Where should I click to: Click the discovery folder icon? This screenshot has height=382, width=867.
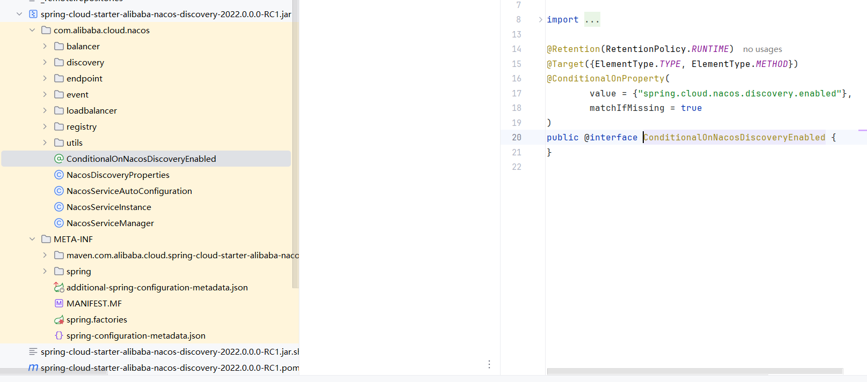[x=59, y=62]
